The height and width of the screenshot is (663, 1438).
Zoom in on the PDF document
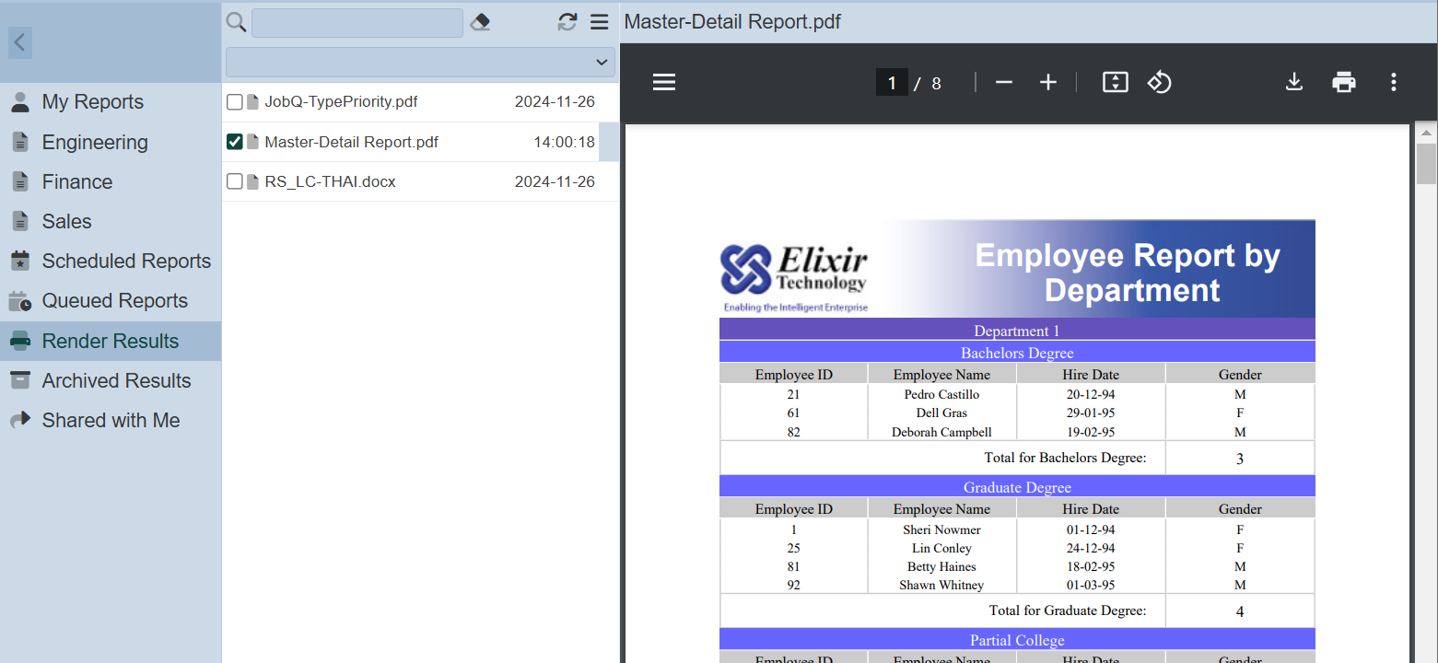[1047, 83]
